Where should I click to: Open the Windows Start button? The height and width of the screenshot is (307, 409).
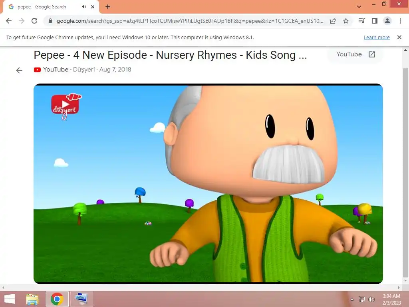click(10, 299)
